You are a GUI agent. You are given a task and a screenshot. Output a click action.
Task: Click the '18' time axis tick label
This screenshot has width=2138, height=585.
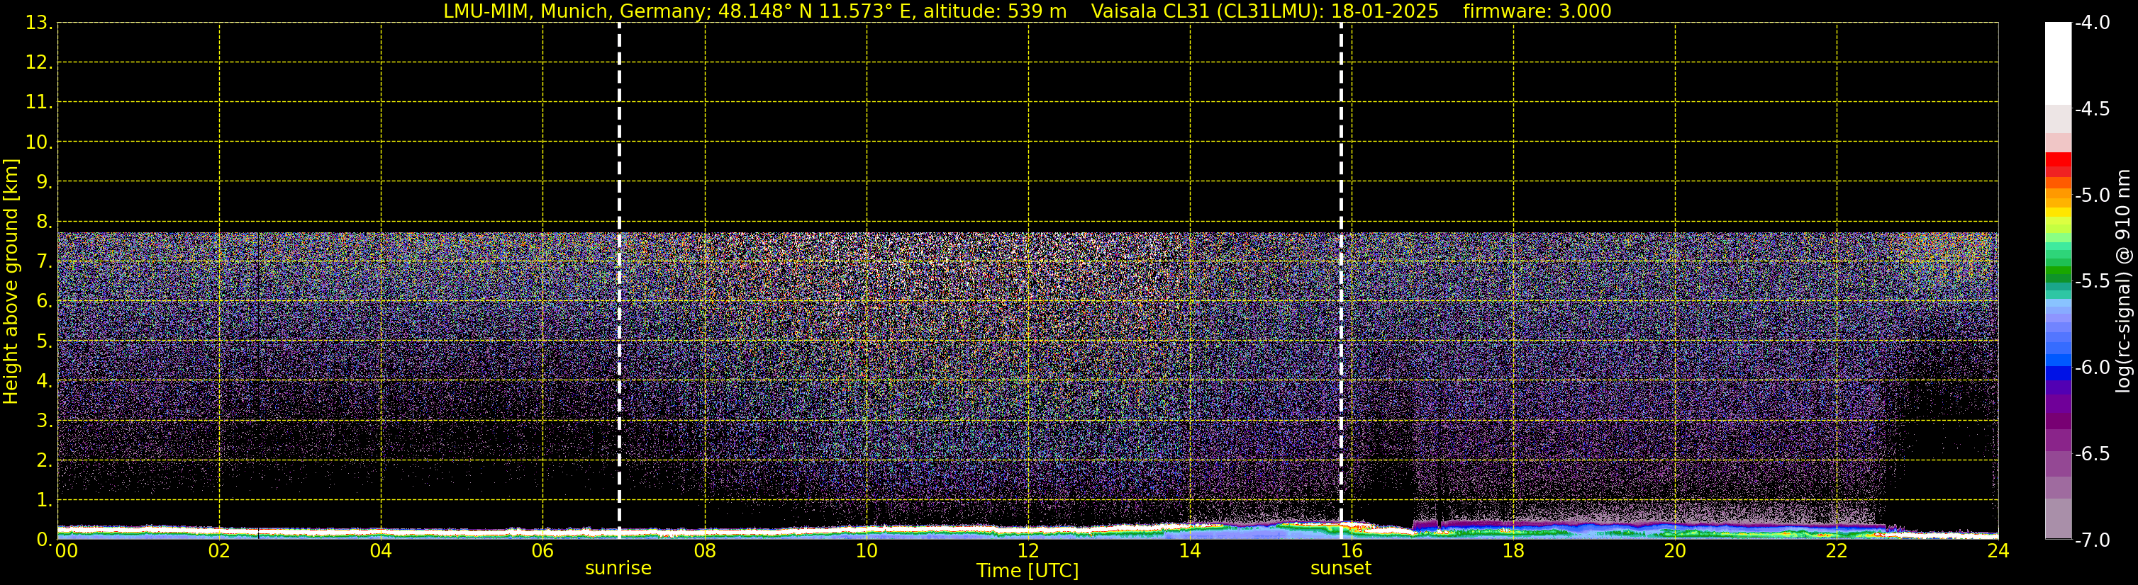coord(1513,551)
